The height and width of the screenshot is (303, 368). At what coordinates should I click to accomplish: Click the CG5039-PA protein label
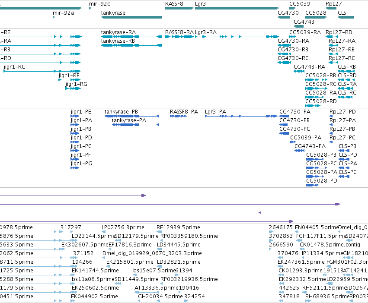point(306,138)
